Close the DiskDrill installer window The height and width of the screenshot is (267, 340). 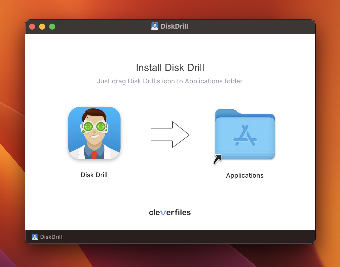(x=32, y=27)
